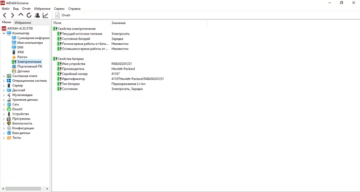Expand the Программы node
The height and width of the screenshot is (192, 360).
coord(4,119)
